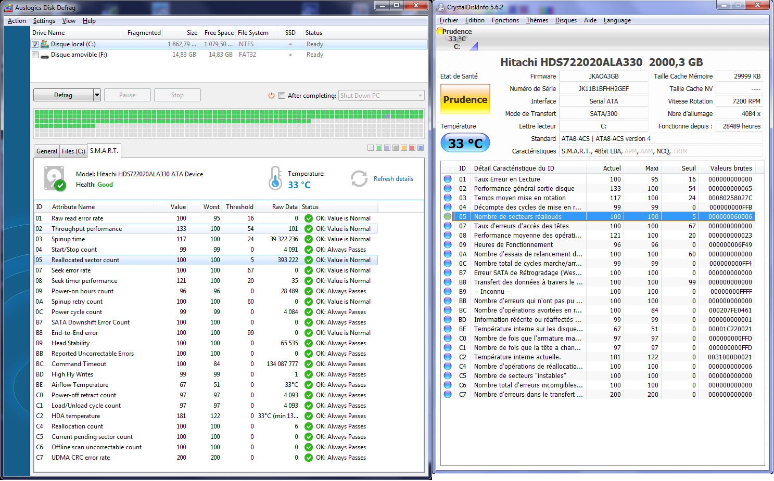This screenshot has width=774, height=481.
Task: Click the refresh arrows icon beside Refresh details
Action: (x=359, y=179)
